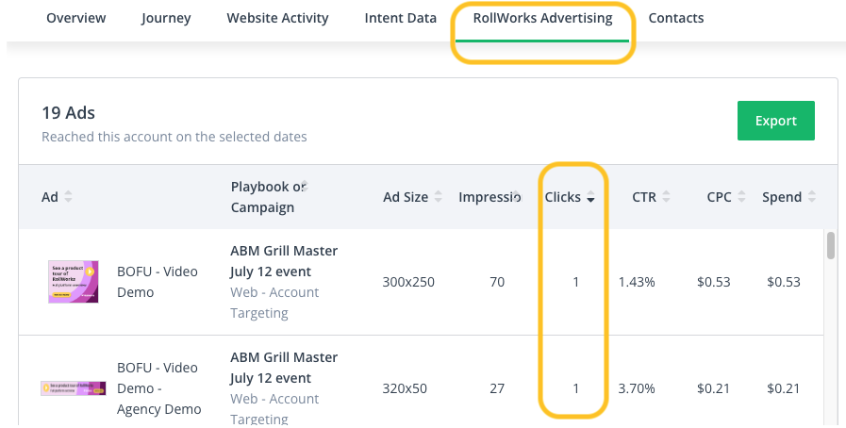846x428 pixels.
Task: Click 'Web - Account Targeting' in 320x50 row
Action: coord(274,408)
